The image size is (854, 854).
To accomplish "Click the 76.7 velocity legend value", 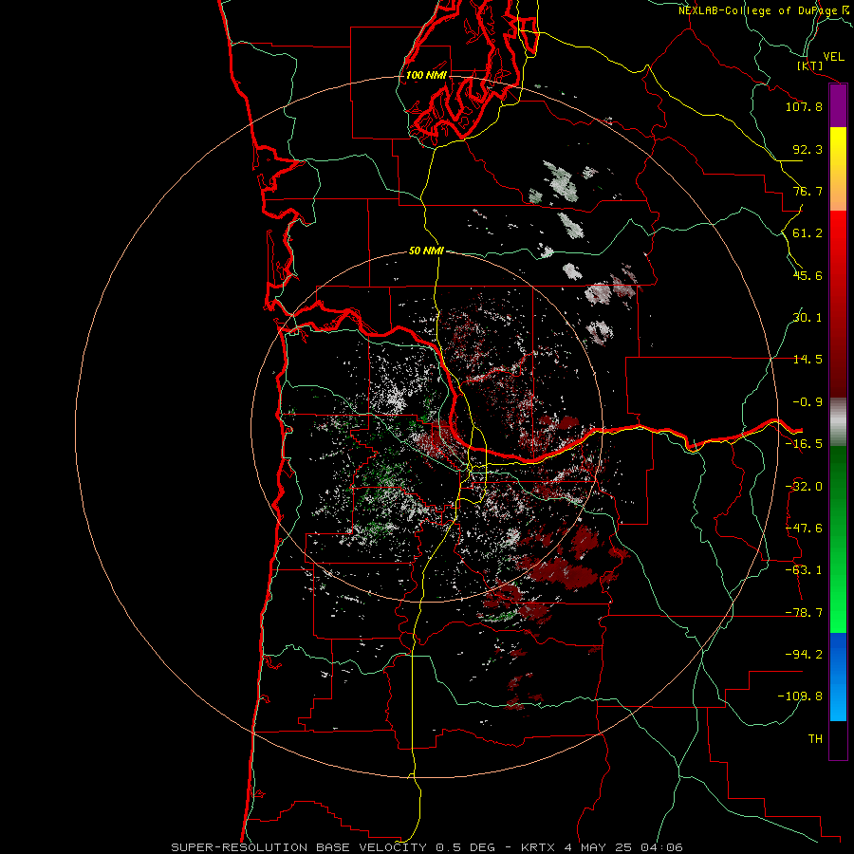I will coord(808,191).
